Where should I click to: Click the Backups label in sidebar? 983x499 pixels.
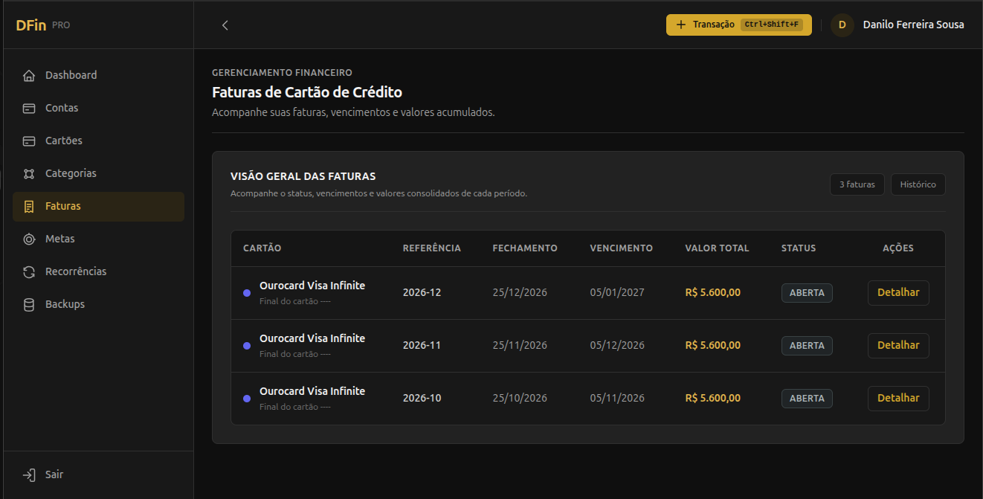click(x=65, y=304)
